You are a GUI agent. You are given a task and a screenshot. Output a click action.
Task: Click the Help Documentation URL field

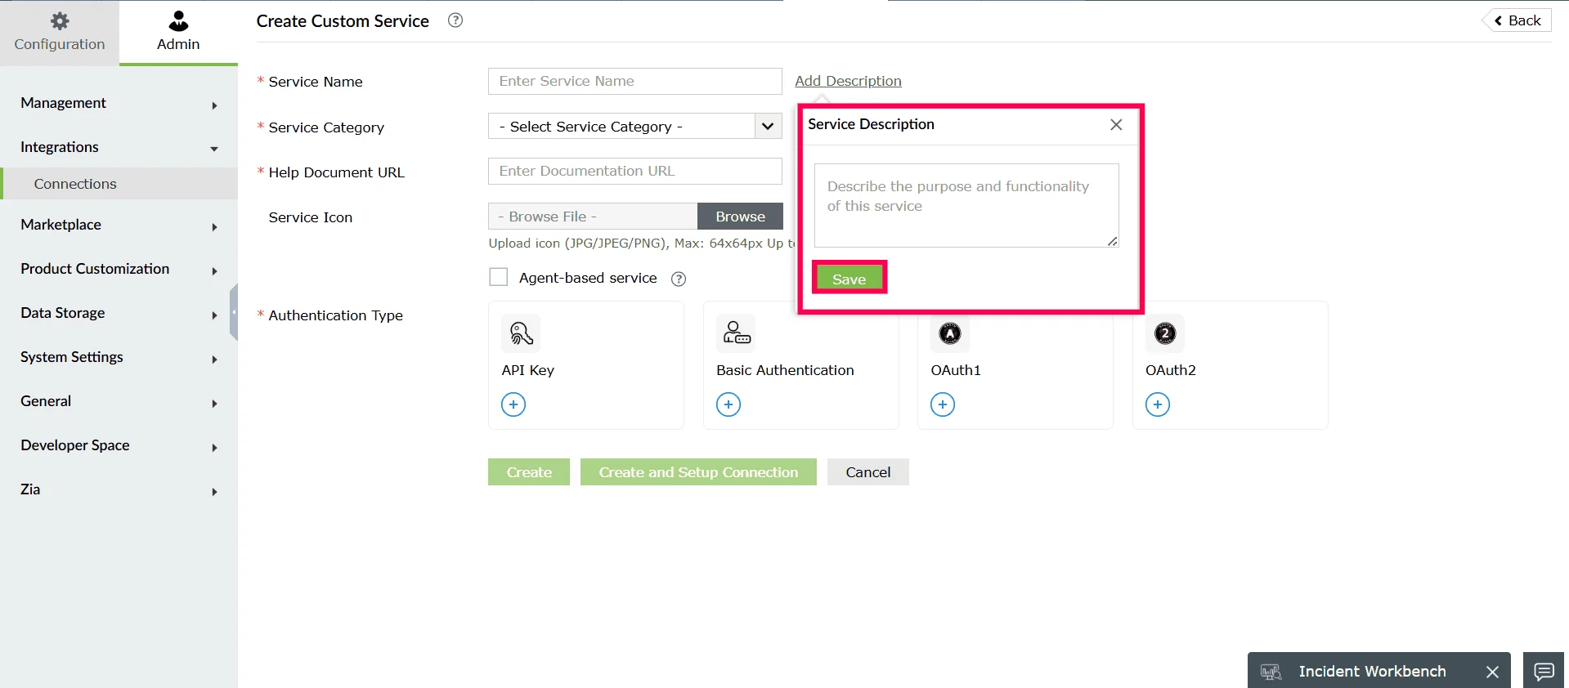(x=635, y=171)
